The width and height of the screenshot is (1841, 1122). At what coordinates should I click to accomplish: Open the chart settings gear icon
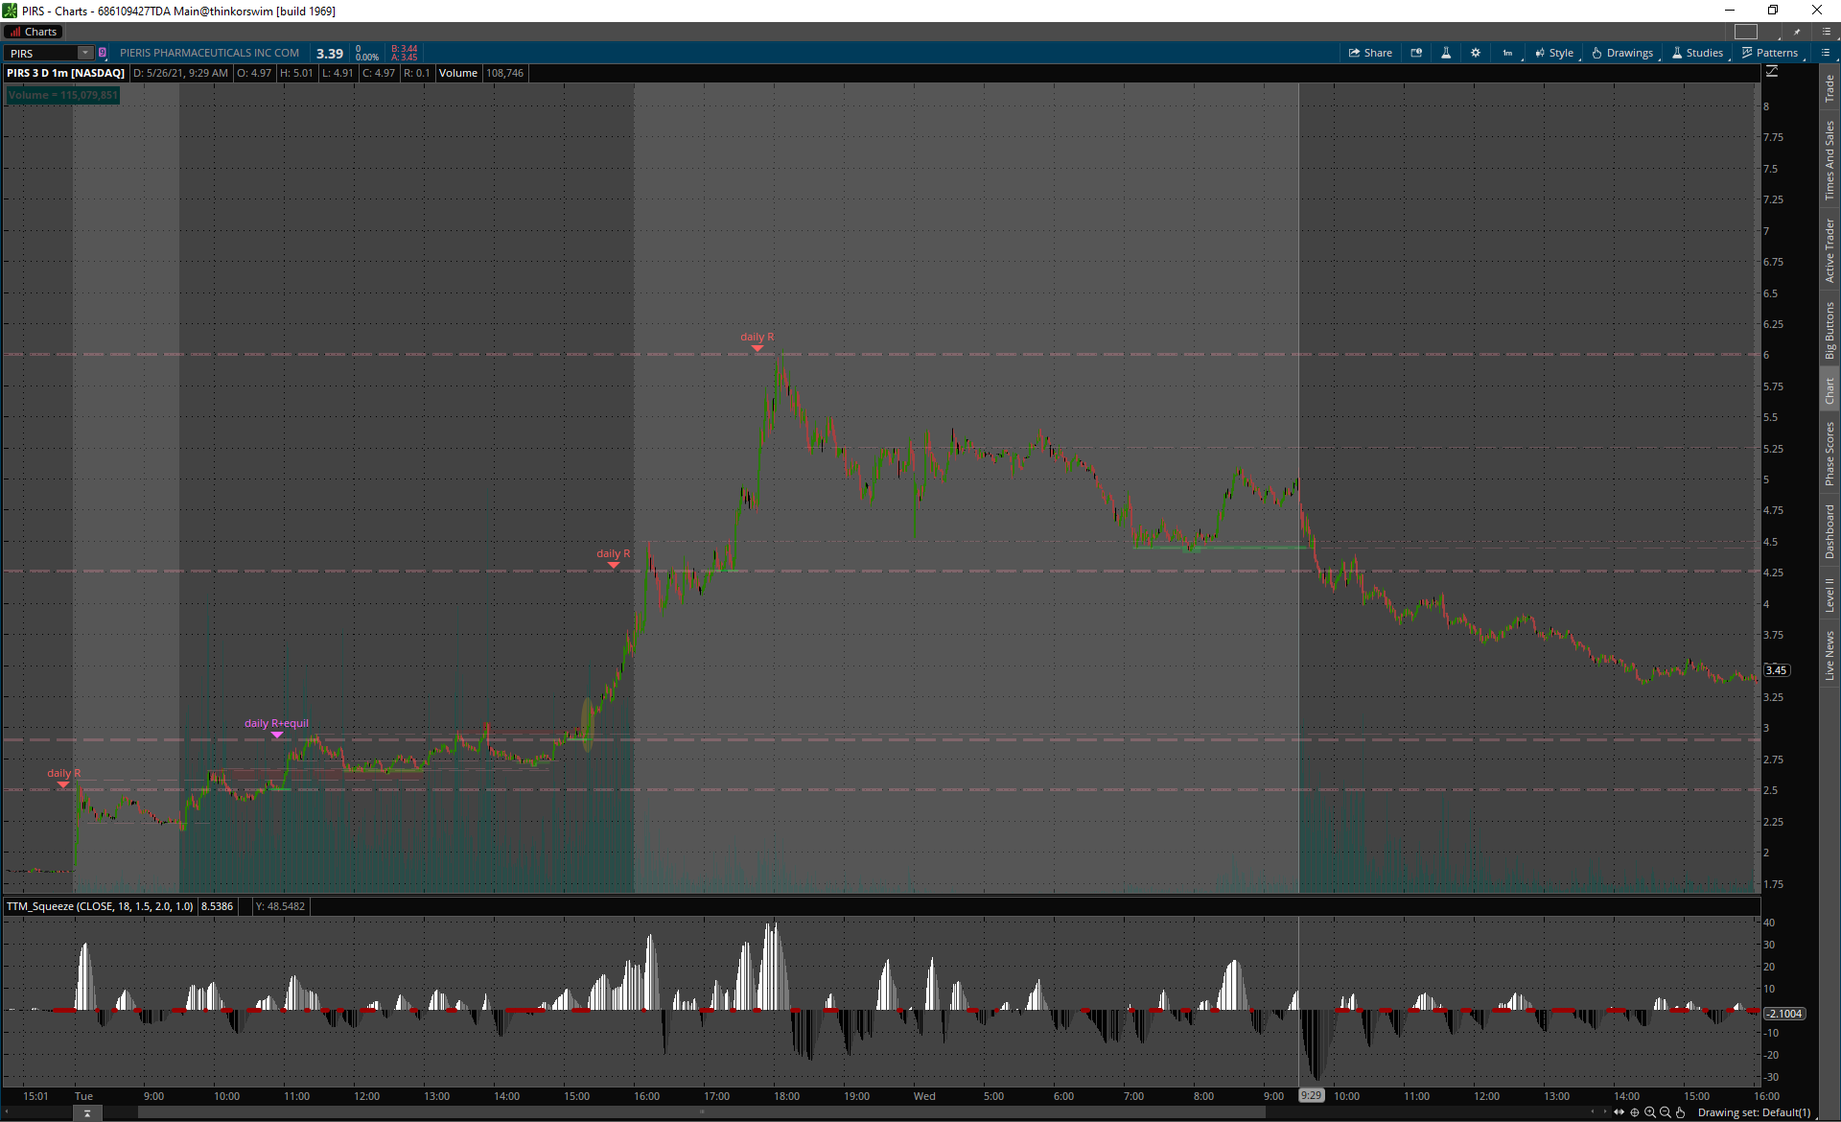pyautogui.click(x=1475, y=53)
